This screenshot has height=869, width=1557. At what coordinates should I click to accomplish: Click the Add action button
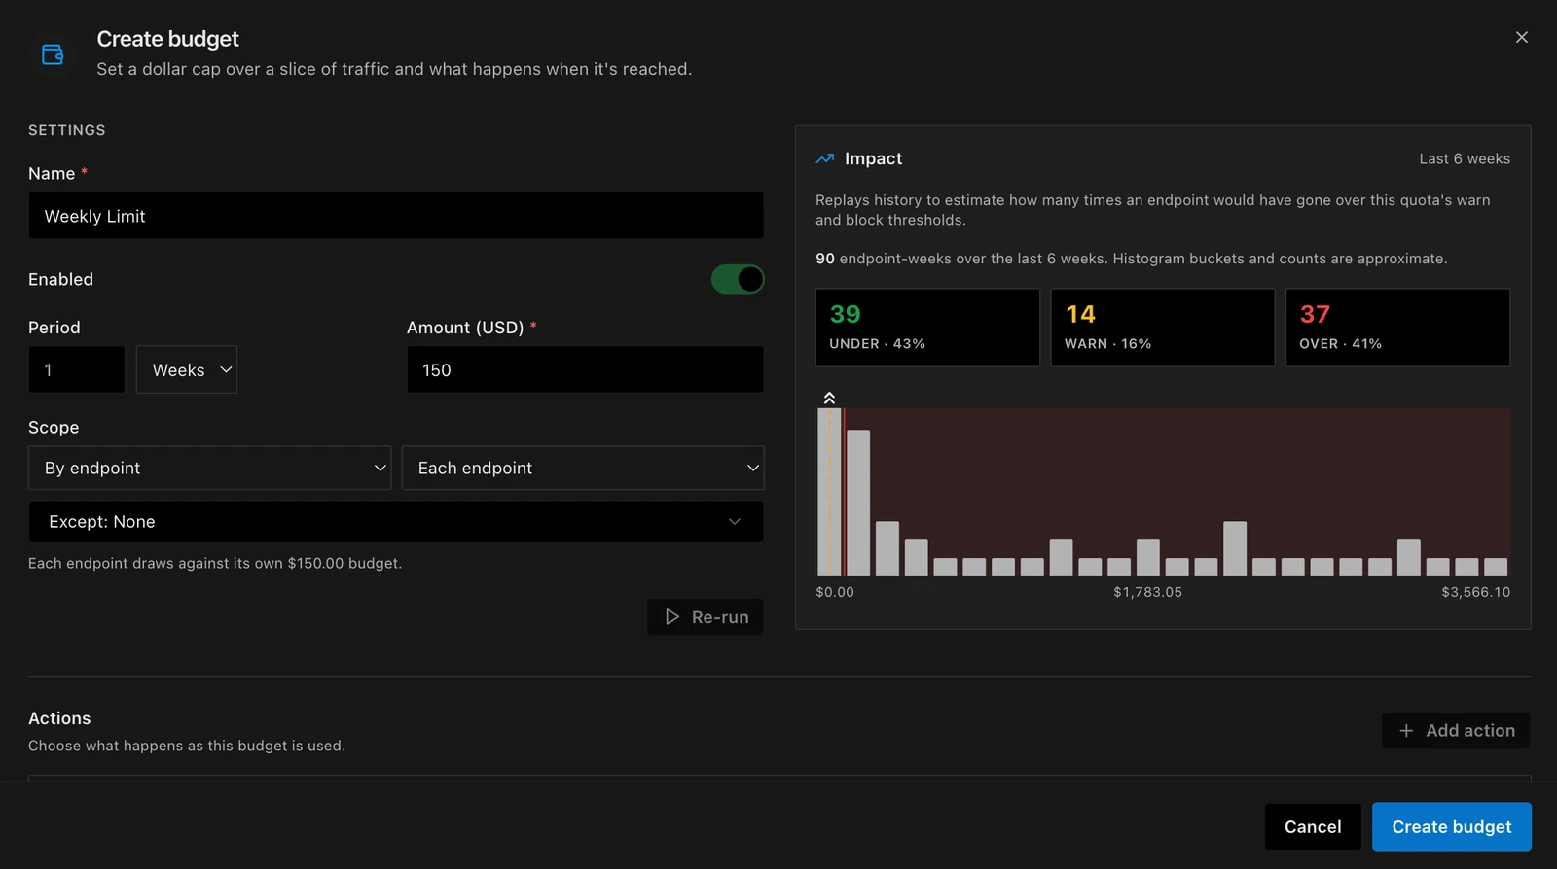pyautogui.click(x=1456, y=731)
